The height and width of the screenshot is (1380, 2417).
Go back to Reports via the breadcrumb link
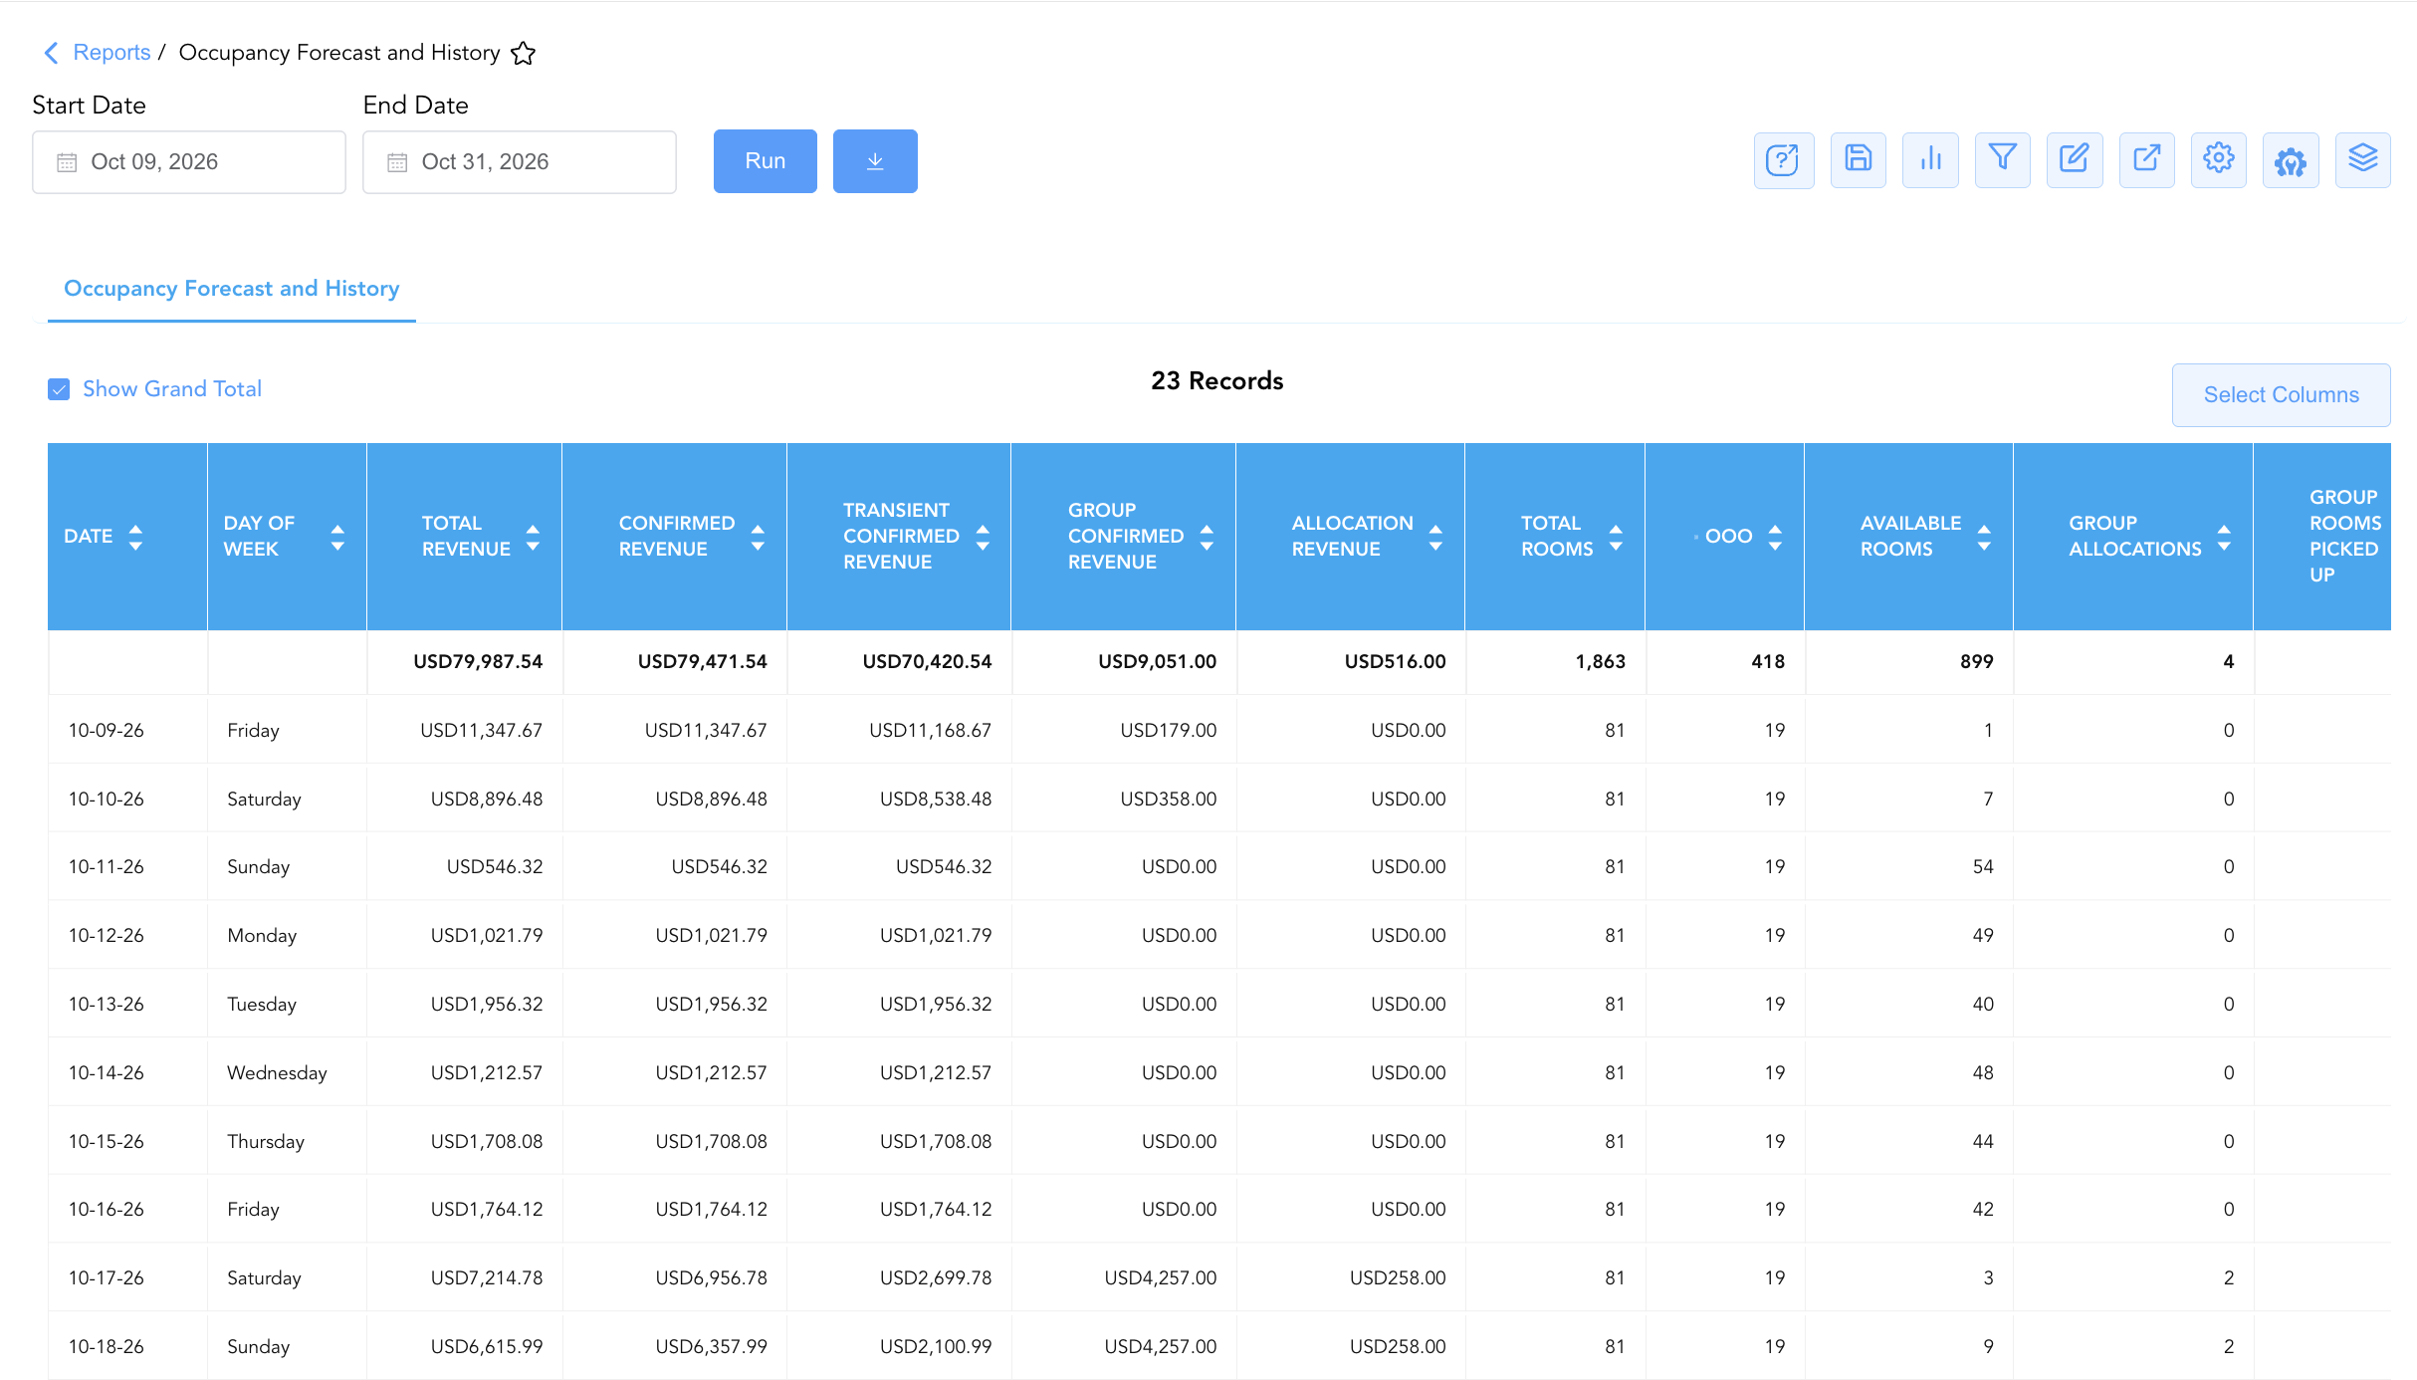pos(111,53)
